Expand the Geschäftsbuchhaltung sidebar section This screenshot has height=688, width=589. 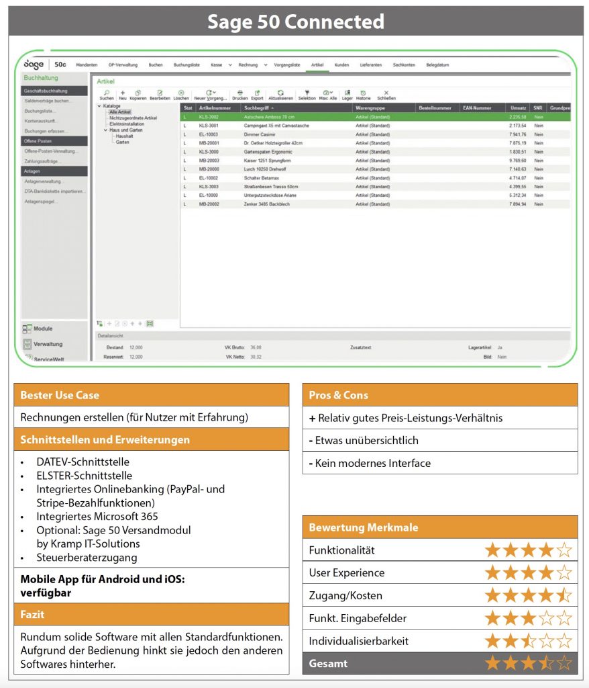point(54,91)
